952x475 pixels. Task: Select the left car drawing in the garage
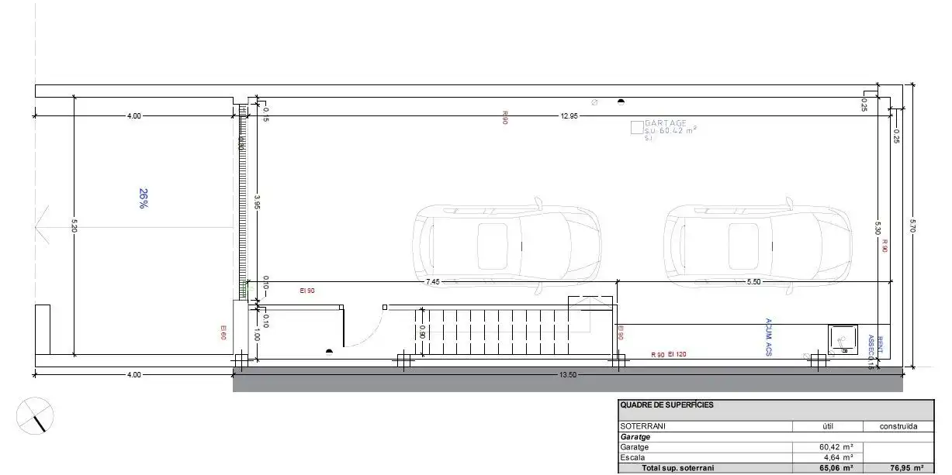[x=508, y=246]
